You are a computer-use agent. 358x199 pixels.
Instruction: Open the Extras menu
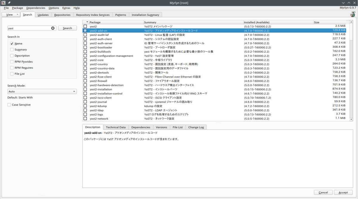pos(66,8)
